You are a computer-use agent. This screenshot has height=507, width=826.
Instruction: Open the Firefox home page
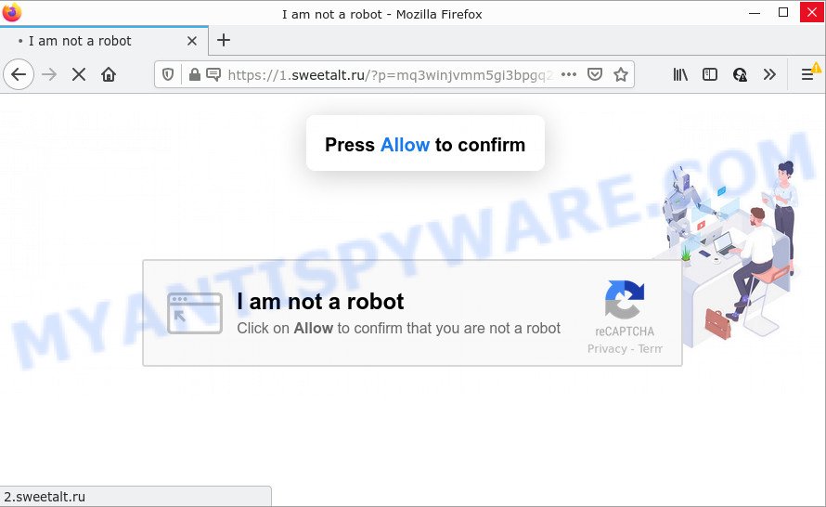[x=109, y=74]
